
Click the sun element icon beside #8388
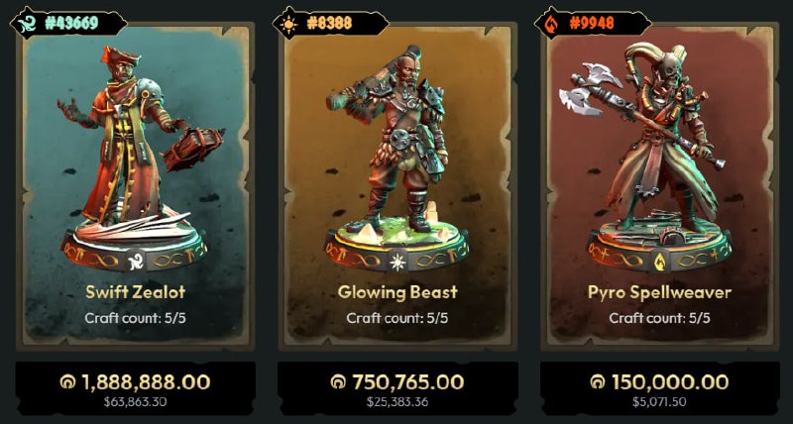[x=288, y=23]
